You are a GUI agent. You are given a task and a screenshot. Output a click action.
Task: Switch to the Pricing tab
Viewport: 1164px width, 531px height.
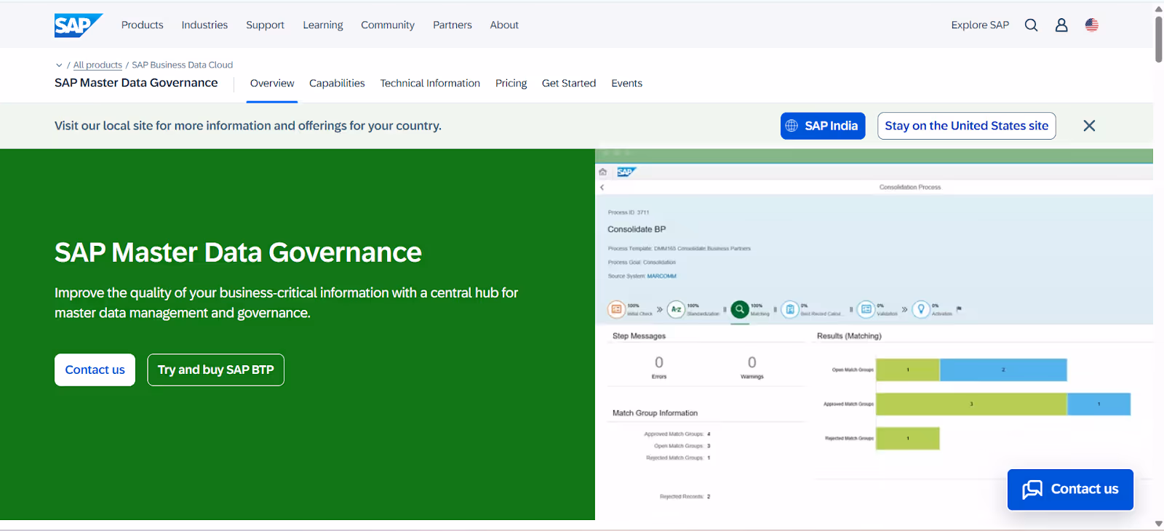point(511,83)
